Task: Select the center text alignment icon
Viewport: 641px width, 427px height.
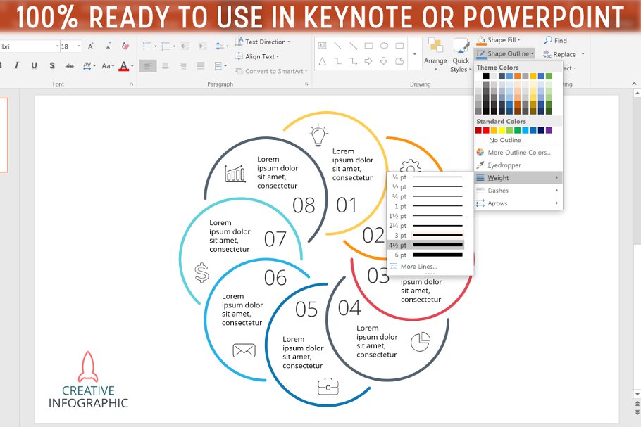Action: 166,66
